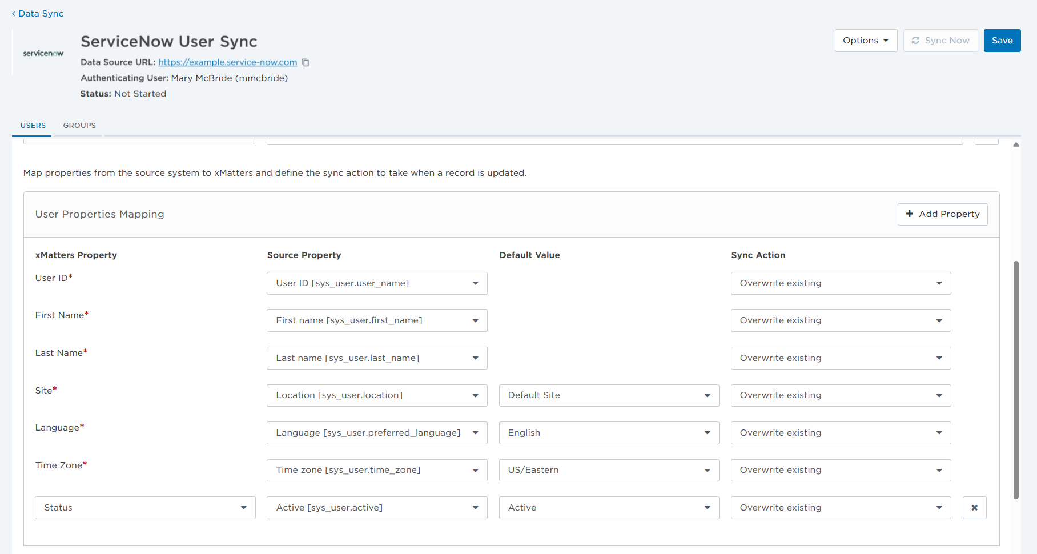Image resolution: width=1037 pixels, height=554 pixels.
Task: Change the Last name source property
Action: click(x=376, y=358)
